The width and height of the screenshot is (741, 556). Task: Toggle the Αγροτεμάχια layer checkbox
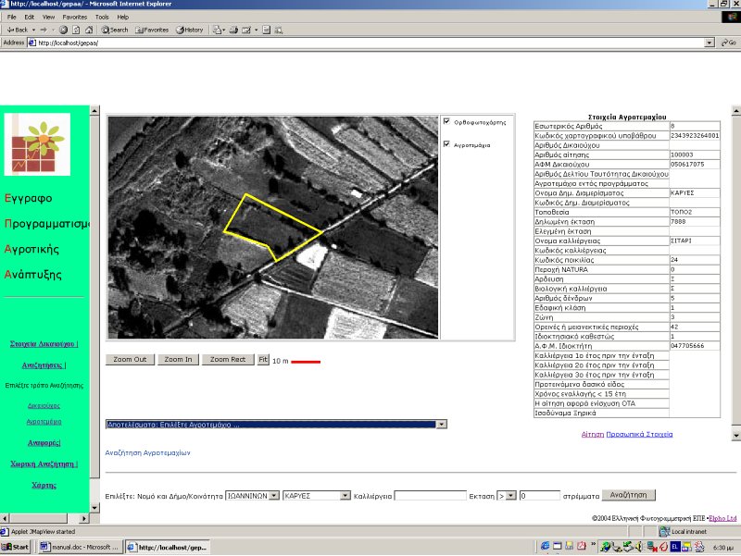(x=446, y=144)
